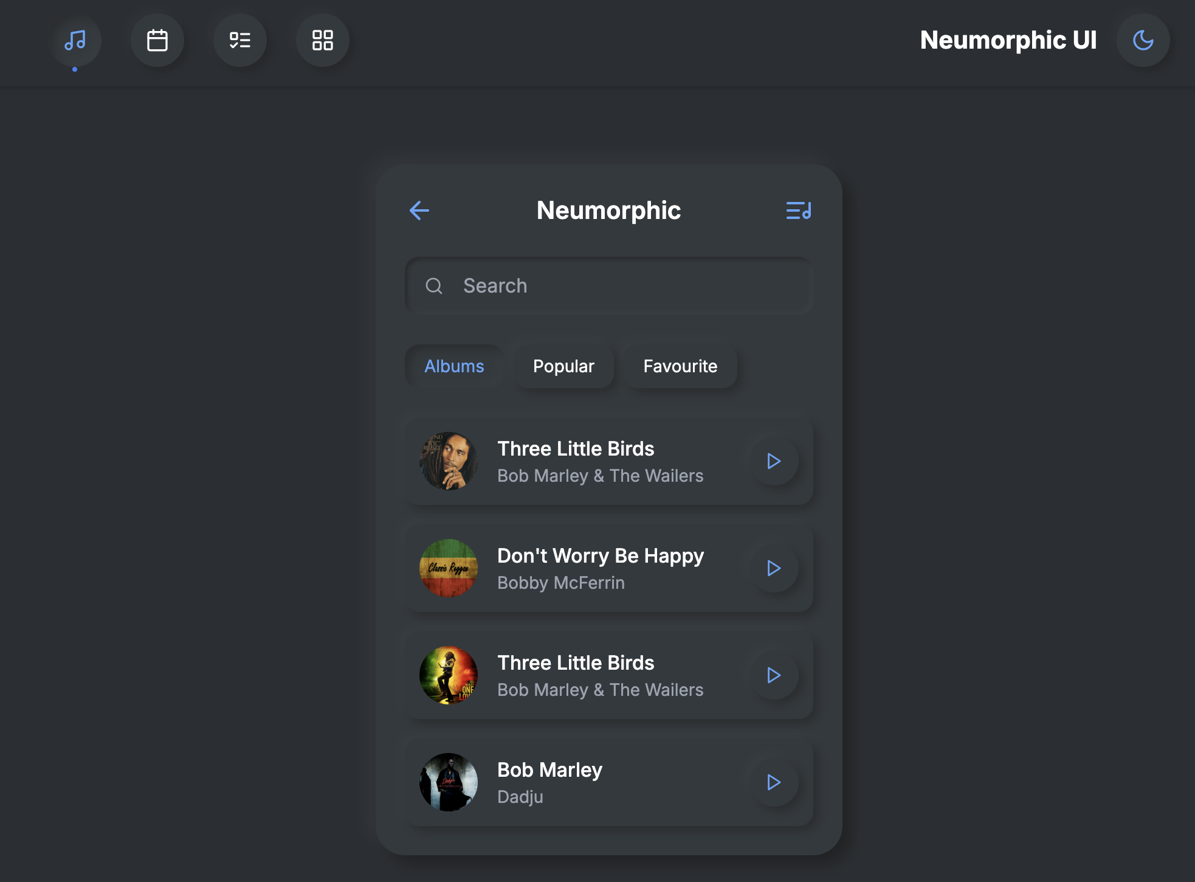1195x882 pixels.
Task: Play Bob Marley by Dadju
Action: coord(774,783)
